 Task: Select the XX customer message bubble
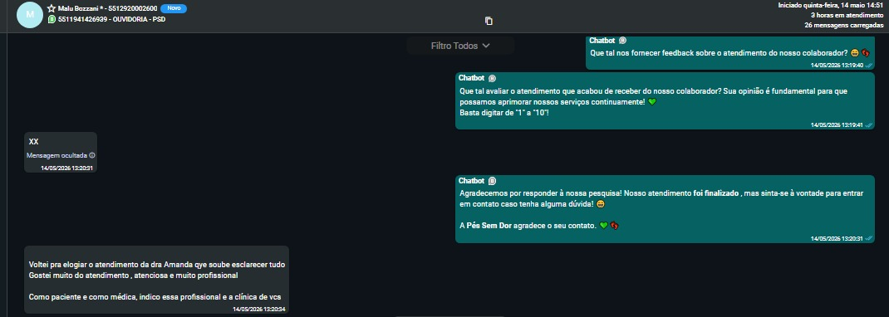(x=61, y=152)
